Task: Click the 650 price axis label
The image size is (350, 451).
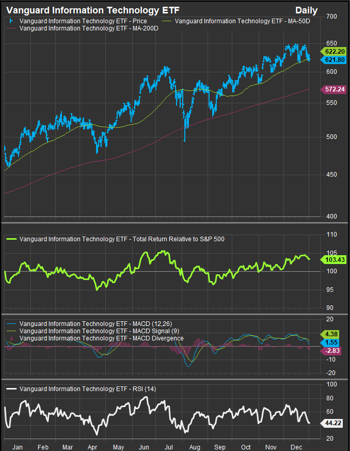Action: point(331,43)
